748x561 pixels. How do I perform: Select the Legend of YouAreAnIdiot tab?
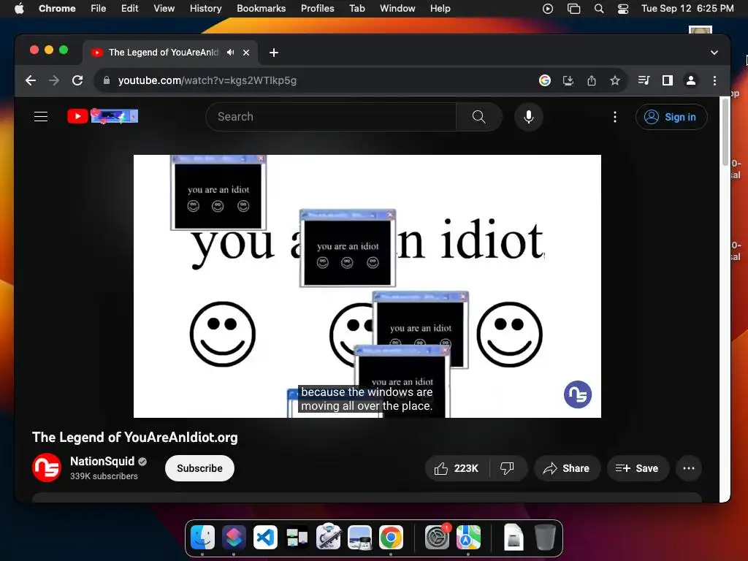(171, 53)
